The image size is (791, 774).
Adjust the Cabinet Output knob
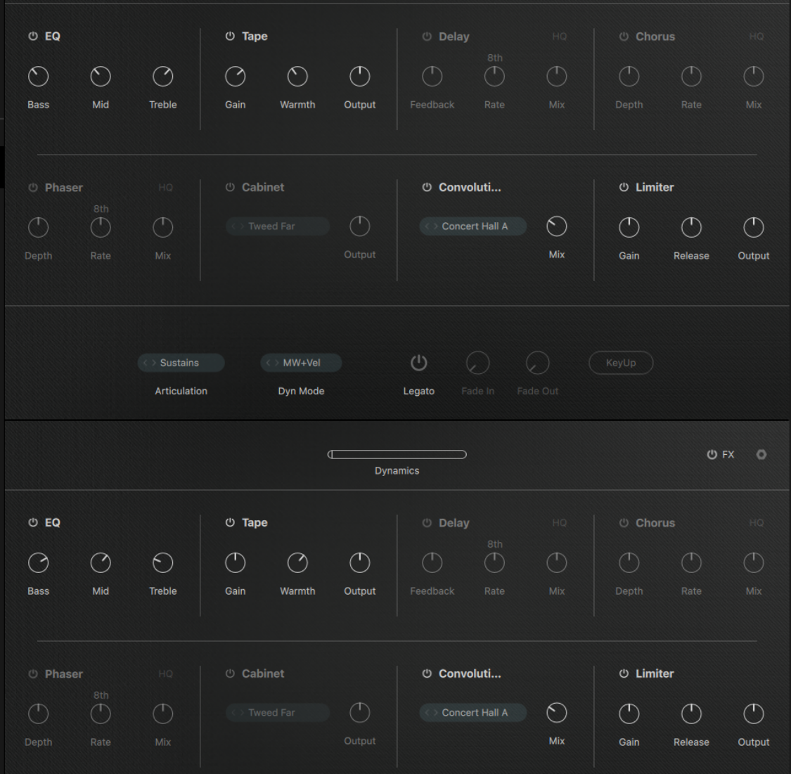pos(359,226)
